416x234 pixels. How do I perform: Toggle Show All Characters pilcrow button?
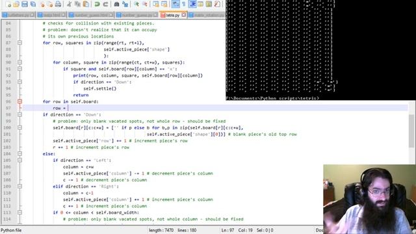point(183,4)
